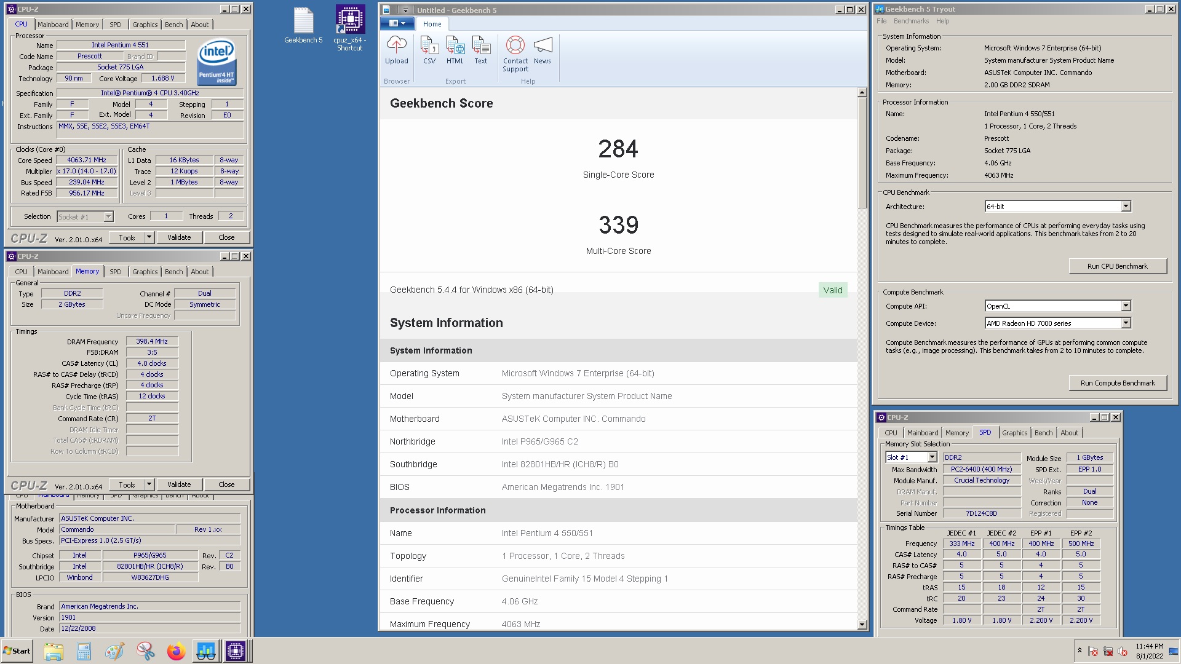1181x664 pixels.
Task: Show hidden system tray icons
Action: click(1080, 650)
